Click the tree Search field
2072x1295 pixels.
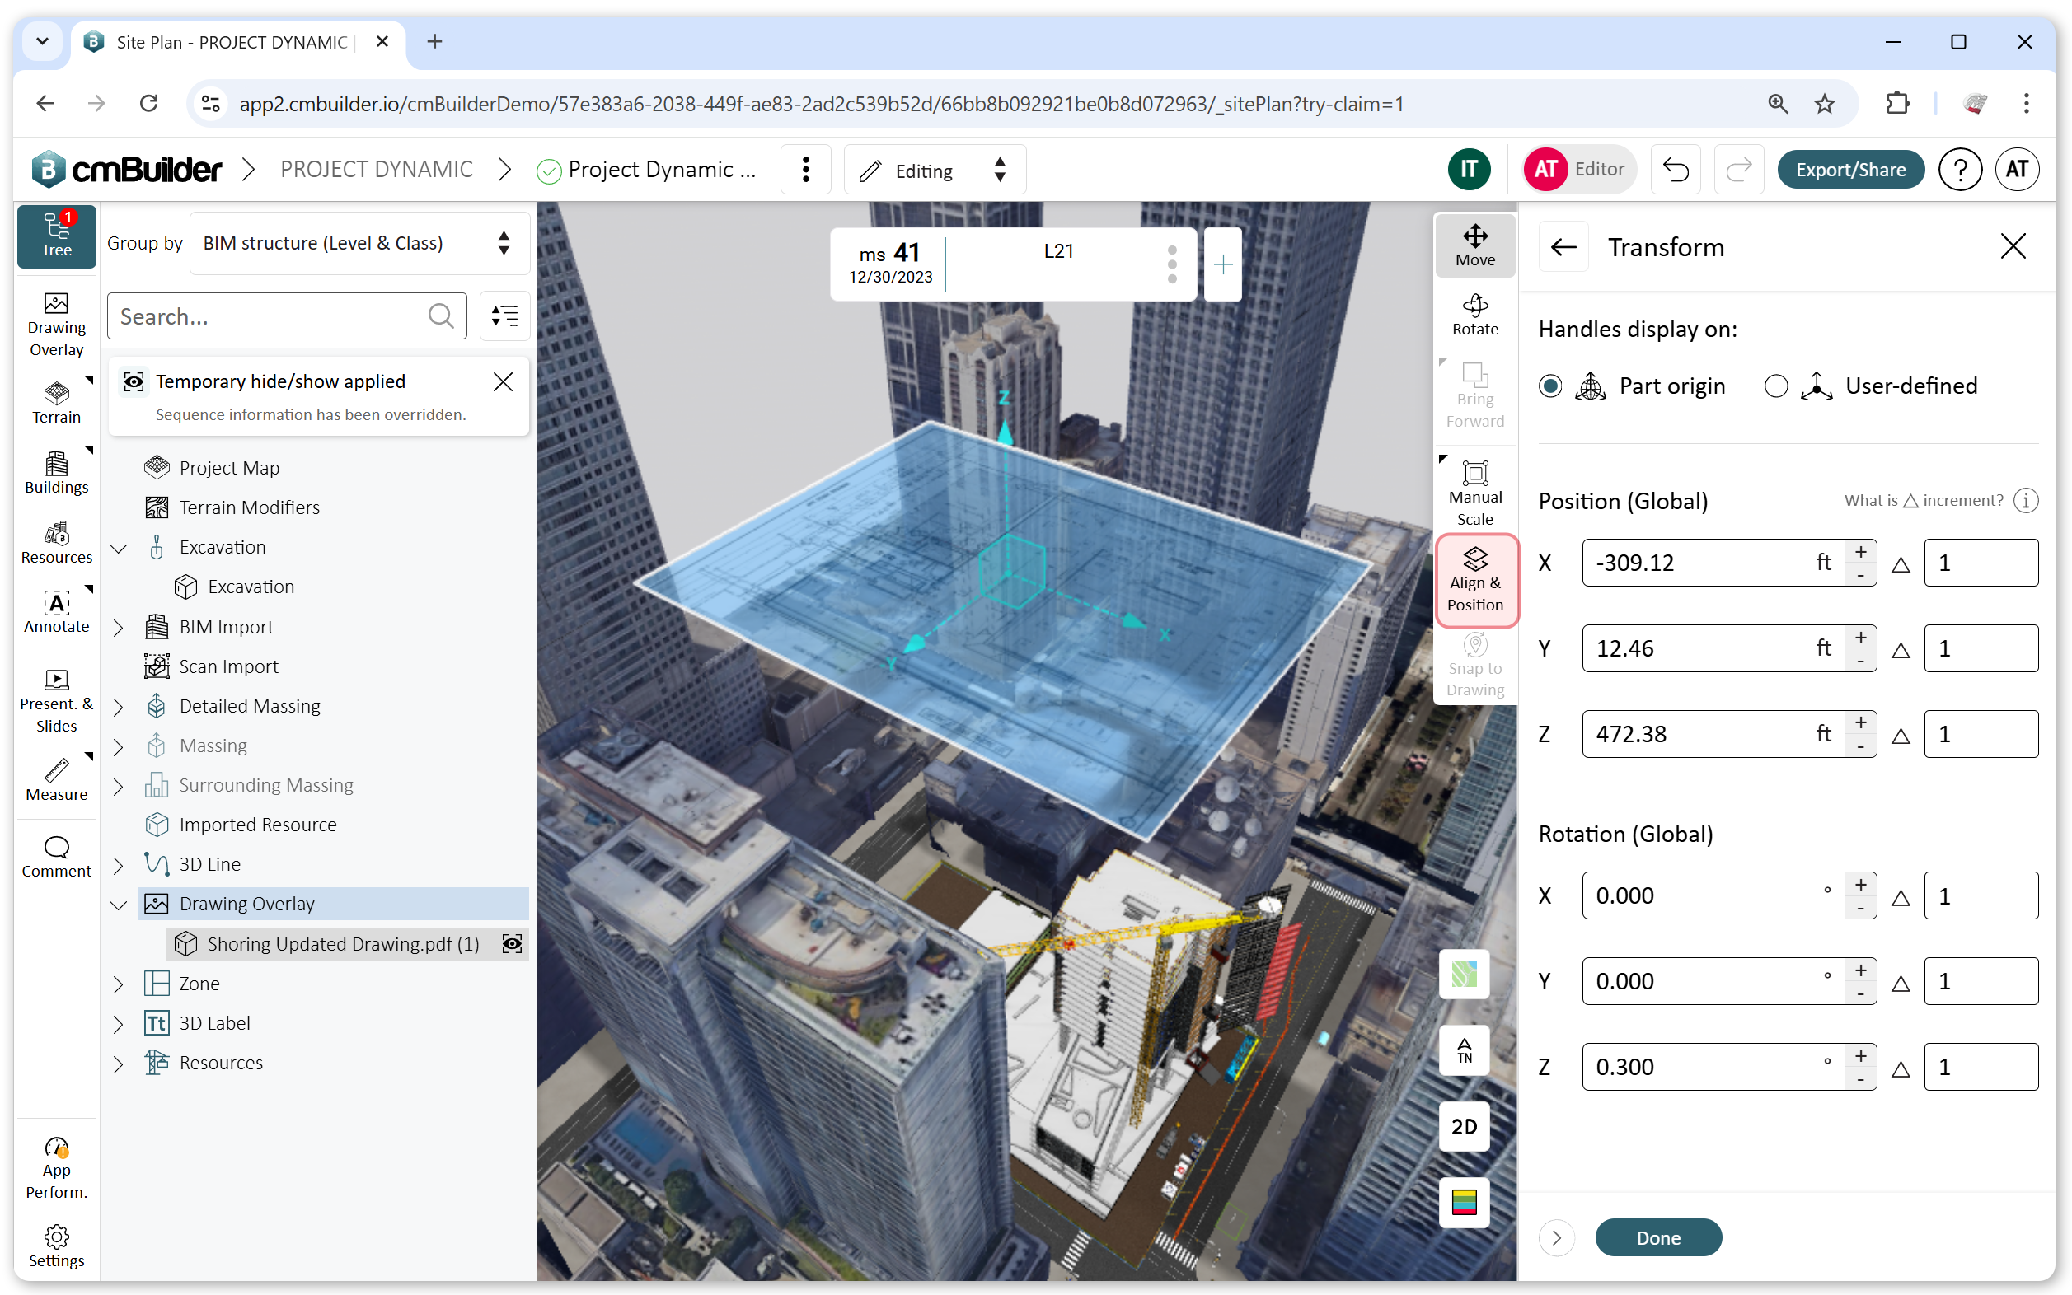pyautogui.click(x=286, y=316)
